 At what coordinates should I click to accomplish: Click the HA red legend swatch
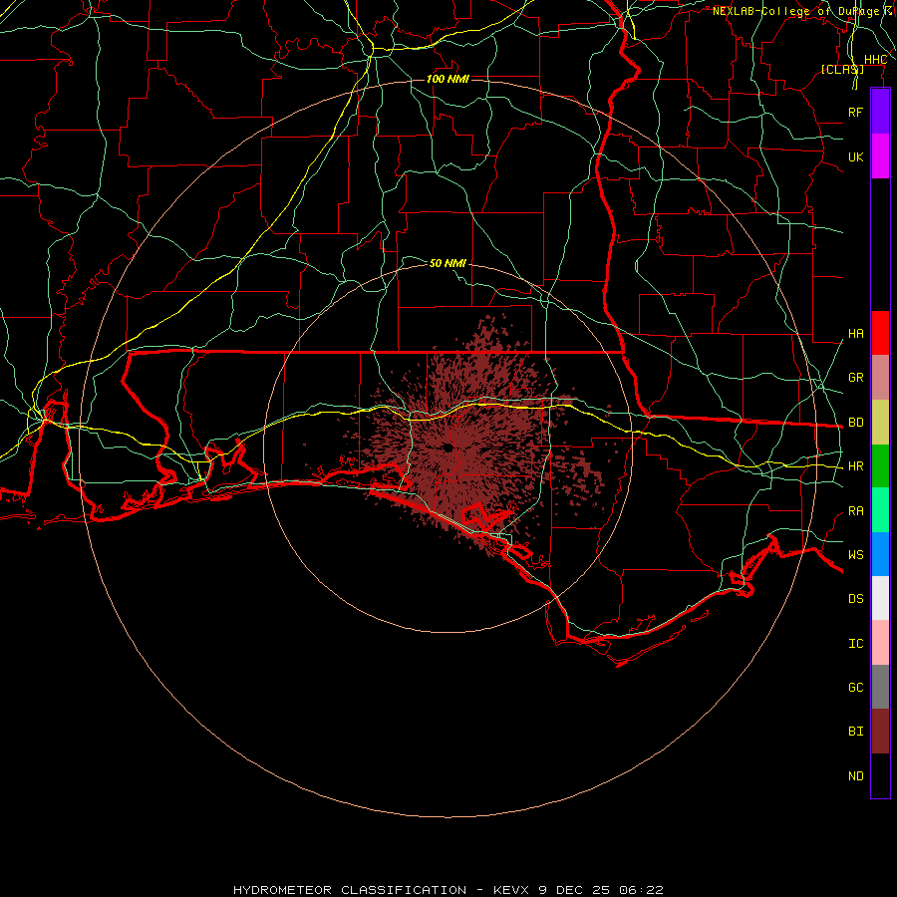click(880, 333)
